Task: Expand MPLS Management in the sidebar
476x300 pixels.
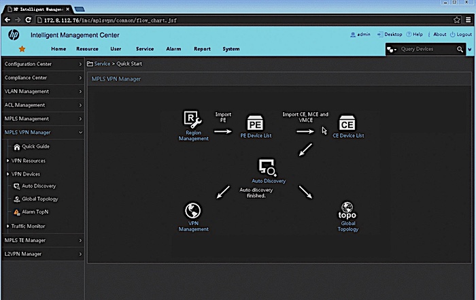Action: [42, 119]
